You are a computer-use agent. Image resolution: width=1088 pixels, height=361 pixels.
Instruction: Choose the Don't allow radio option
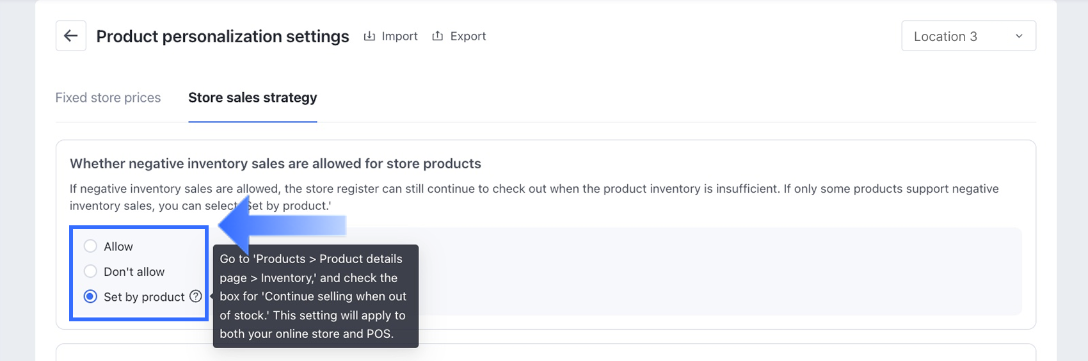(90, 271)
